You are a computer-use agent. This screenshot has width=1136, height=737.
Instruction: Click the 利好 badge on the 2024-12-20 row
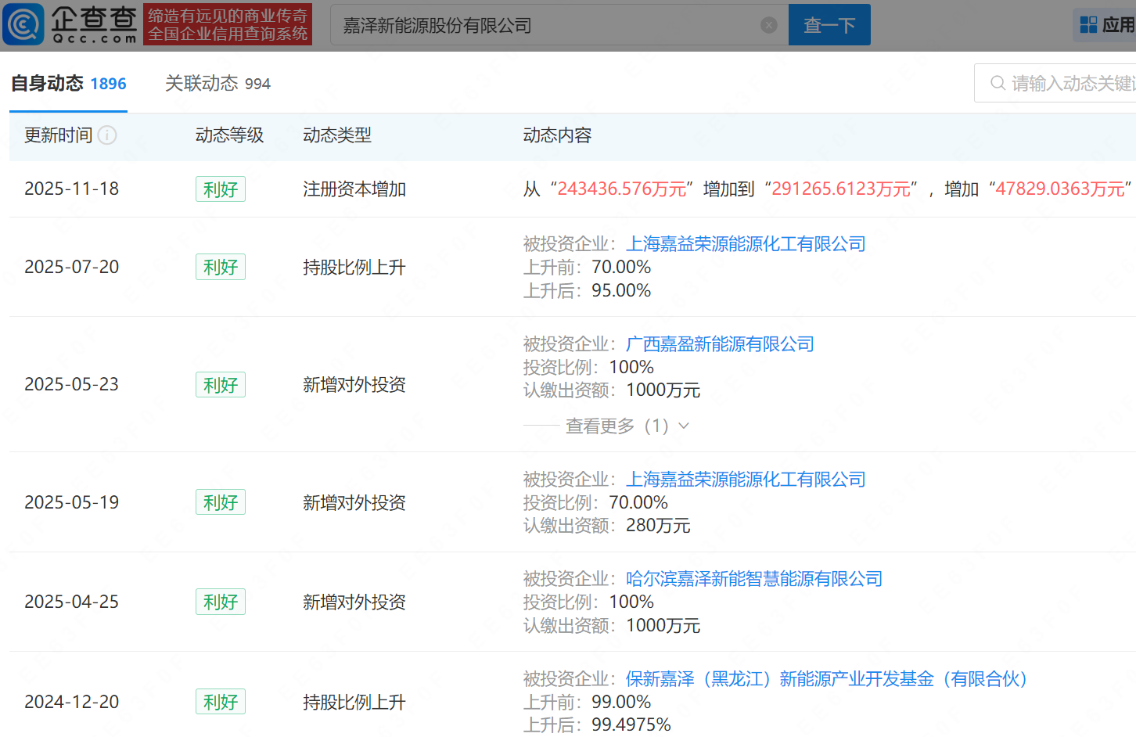(220, 702)
